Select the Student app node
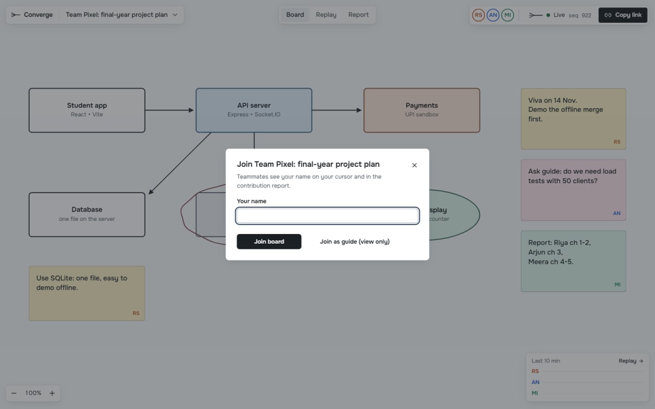Viewport: 655px width, 409px height. click(x=87, y=110)
